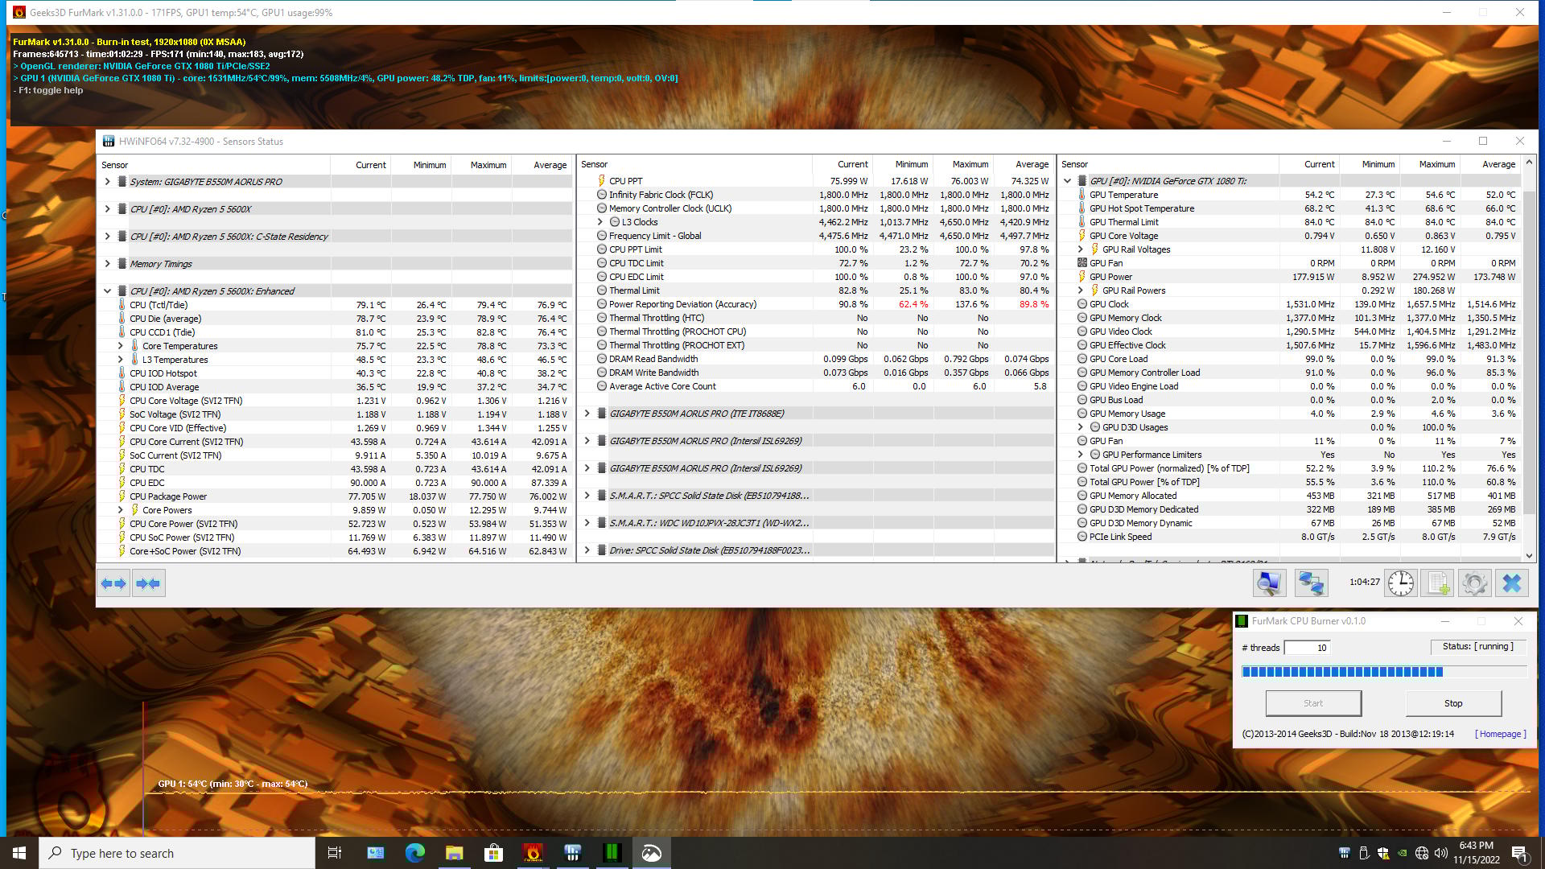Click the shrink columns inward arrows icon
Screen dimensions: 1545x869
pyautogui.click(x=148, y=583)
